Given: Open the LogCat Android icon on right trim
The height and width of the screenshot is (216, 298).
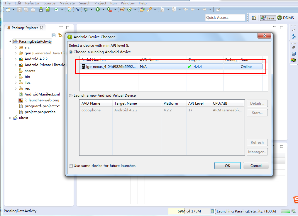Looking at the screenshot, I should [294, 60].
